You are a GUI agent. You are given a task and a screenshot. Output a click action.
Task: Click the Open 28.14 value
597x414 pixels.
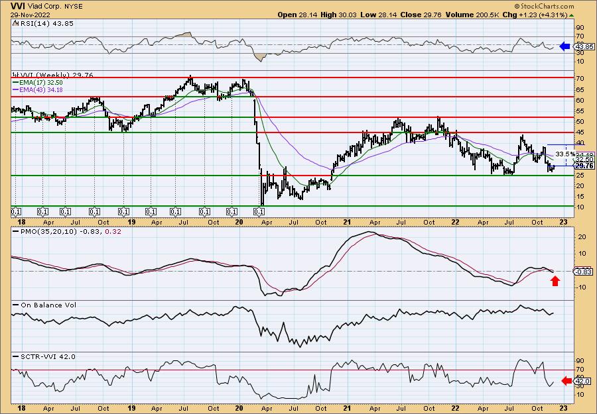[296, 15]
